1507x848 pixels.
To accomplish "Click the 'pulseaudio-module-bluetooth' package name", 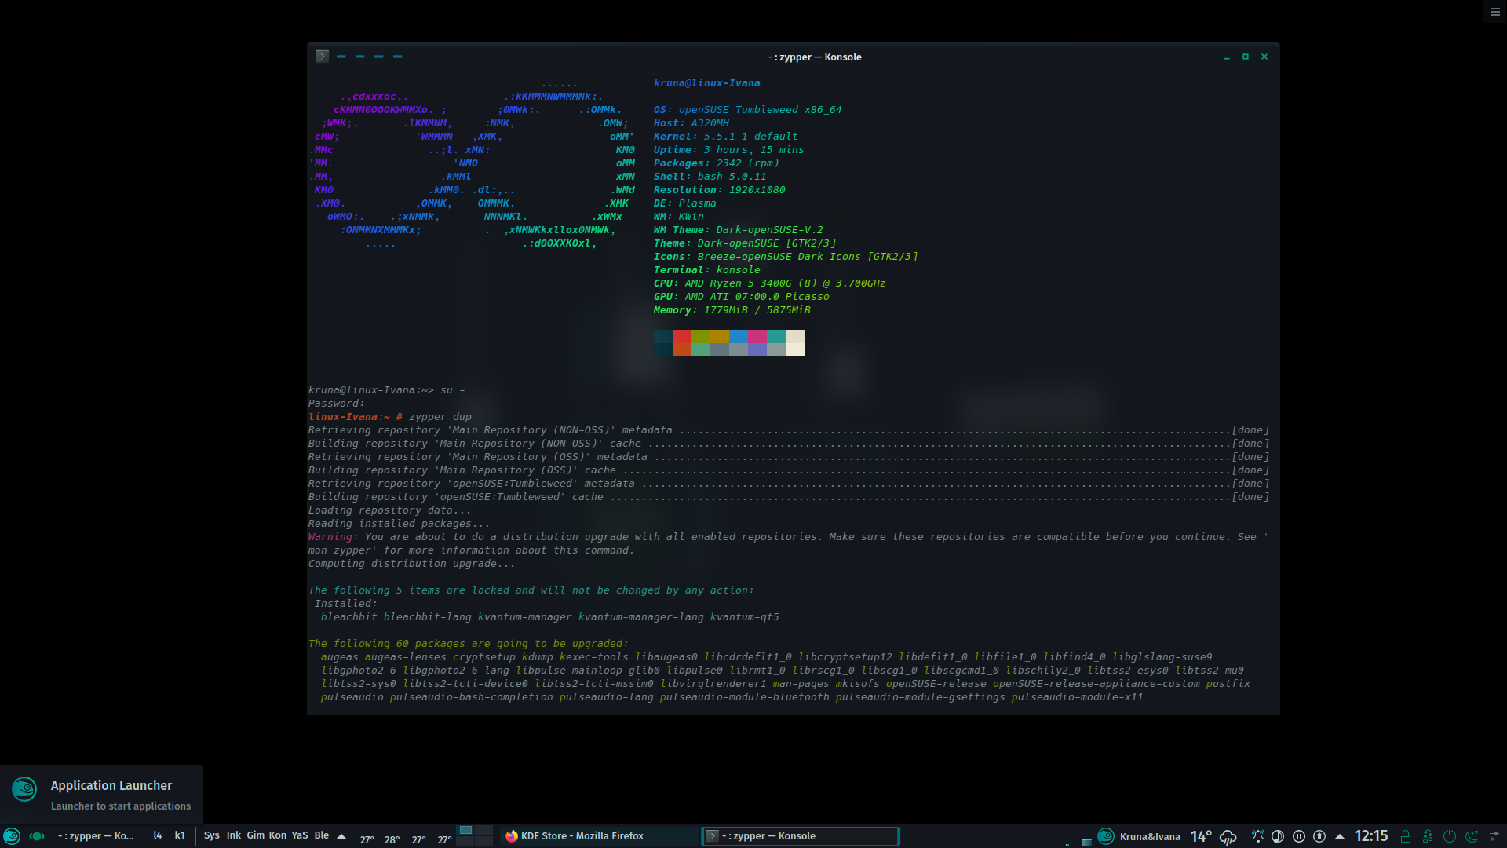I will point(744,697).
